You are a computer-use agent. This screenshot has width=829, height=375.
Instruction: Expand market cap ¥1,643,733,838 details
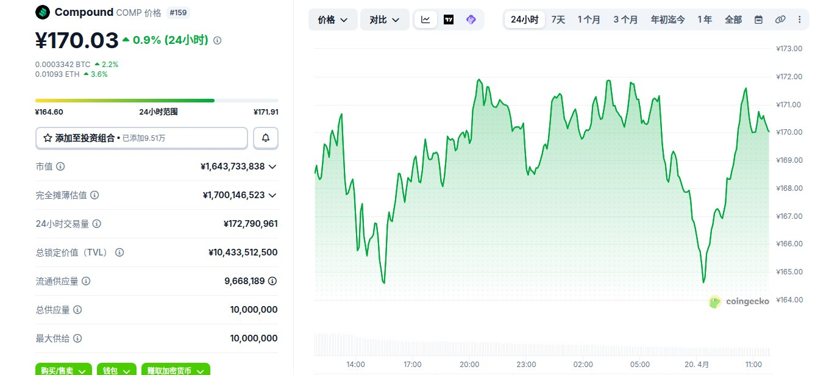(272, 166)
